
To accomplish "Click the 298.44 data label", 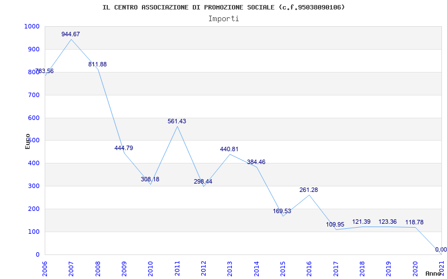I will [203, 182].
